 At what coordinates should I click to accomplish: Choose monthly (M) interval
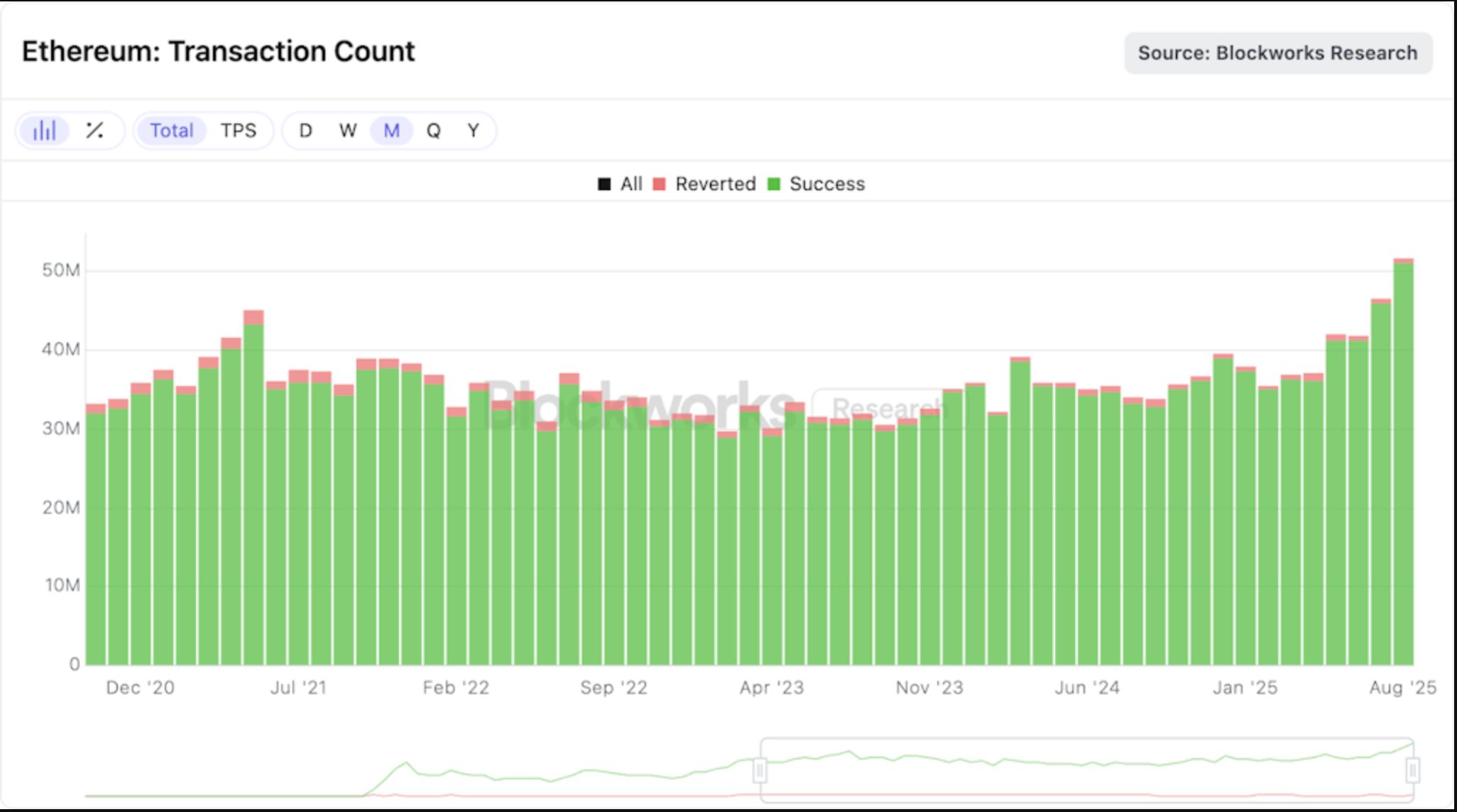(391, 131)
